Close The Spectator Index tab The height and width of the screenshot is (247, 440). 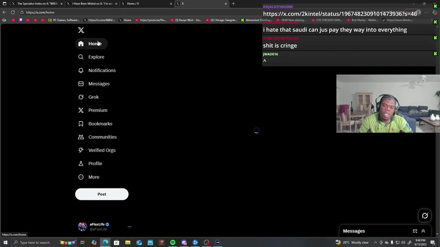pyautogui.click(x=62, y=4)
